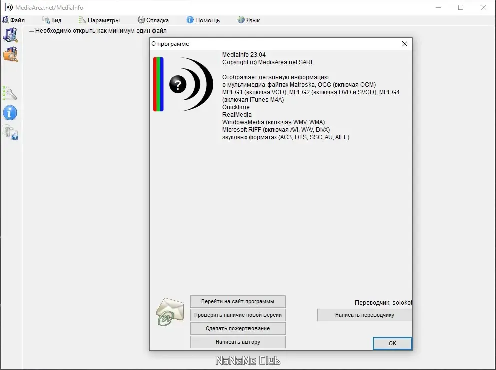The height and width of the screenshot is (370, 496).
Task: Click the open file icon in sidebar
Action: 10,35
